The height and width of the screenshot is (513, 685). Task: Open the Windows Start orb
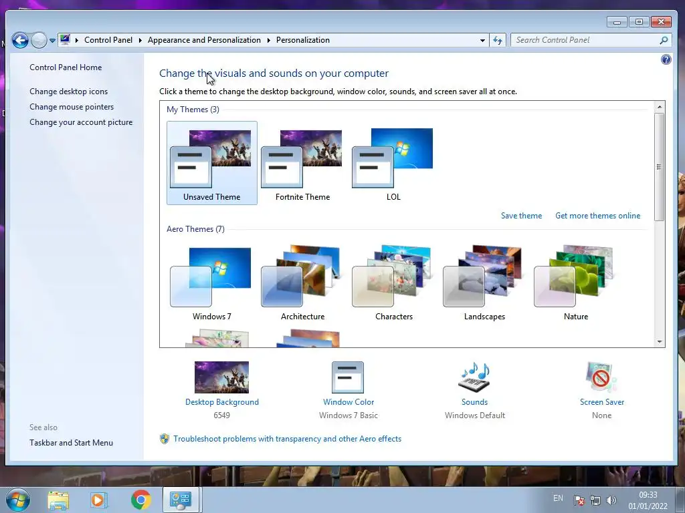pos(18,500)
